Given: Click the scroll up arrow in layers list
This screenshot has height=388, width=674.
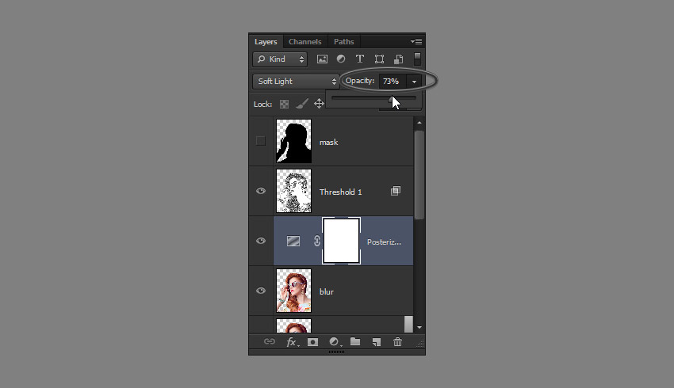Looking at the screenshot, I should point(419,123).
